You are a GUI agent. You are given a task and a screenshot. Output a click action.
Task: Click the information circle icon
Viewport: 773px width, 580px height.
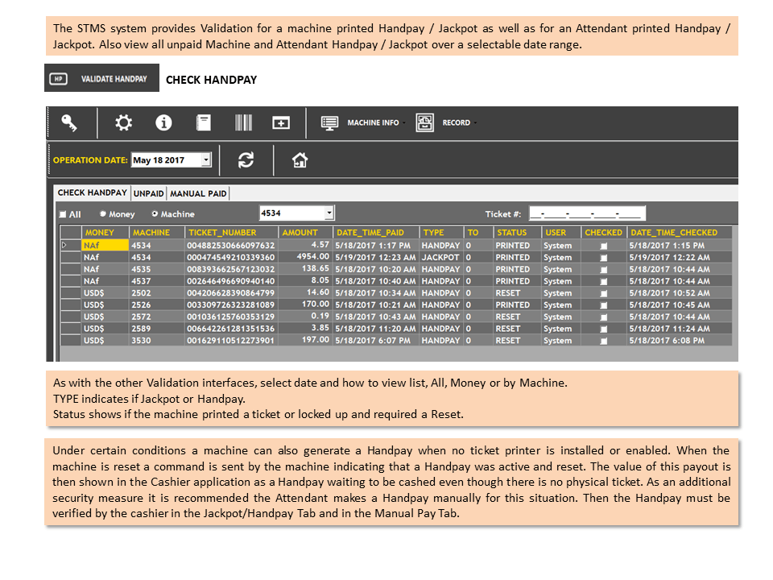tap(163, 122)
